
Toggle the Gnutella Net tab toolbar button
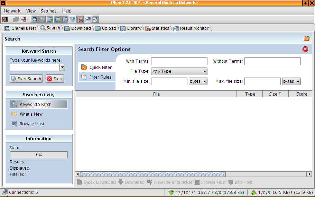point(34,19)
